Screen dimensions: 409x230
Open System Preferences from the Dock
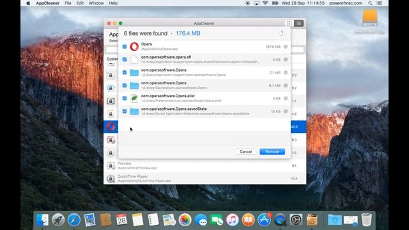click(x=296, y=220)
